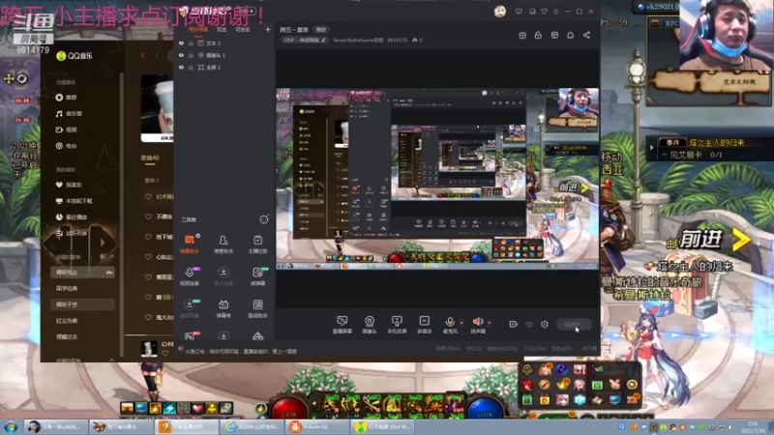Go forward with QQ Music right arrow

click(x=157, y=56)
